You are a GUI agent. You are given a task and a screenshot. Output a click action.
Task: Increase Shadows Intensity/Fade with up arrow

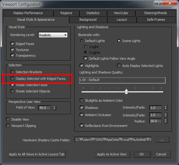tap(166, 106)
